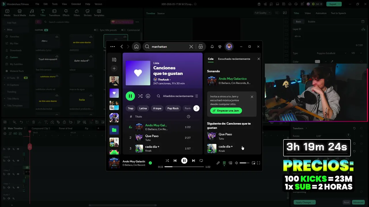The height and width of the screenshot is (207, 369).
Task: Open the Animation tab in Filmora
Action: pos(321,13)
